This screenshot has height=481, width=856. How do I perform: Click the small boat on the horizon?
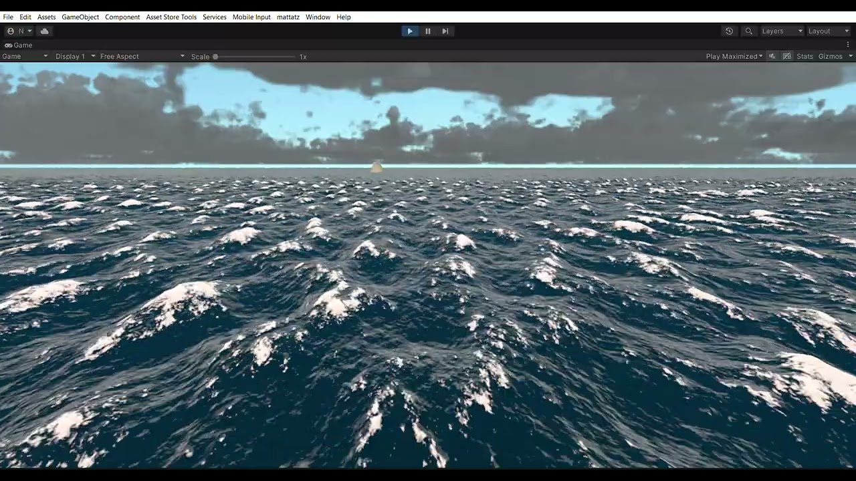377,166
